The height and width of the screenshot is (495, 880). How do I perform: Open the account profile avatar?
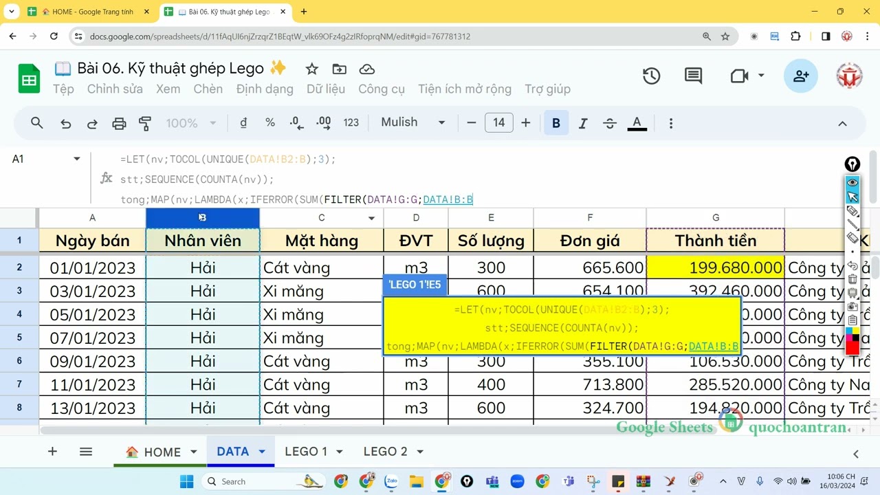[849, 76]
